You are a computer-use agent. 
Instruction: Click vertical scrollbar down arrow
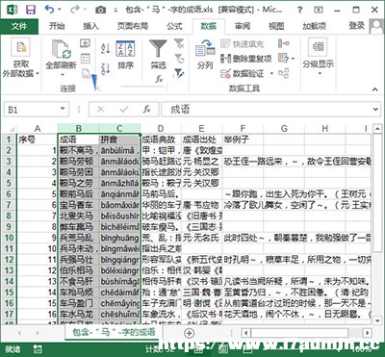(377, 319)
